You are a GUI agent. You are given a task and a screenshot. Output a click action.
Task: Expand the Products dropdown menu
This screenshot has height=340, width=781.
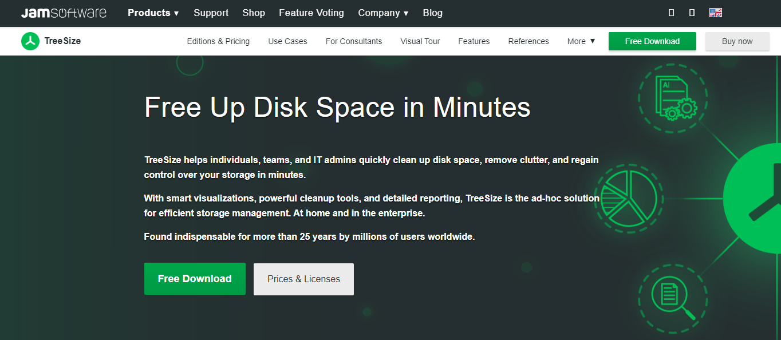click(153, 13)
